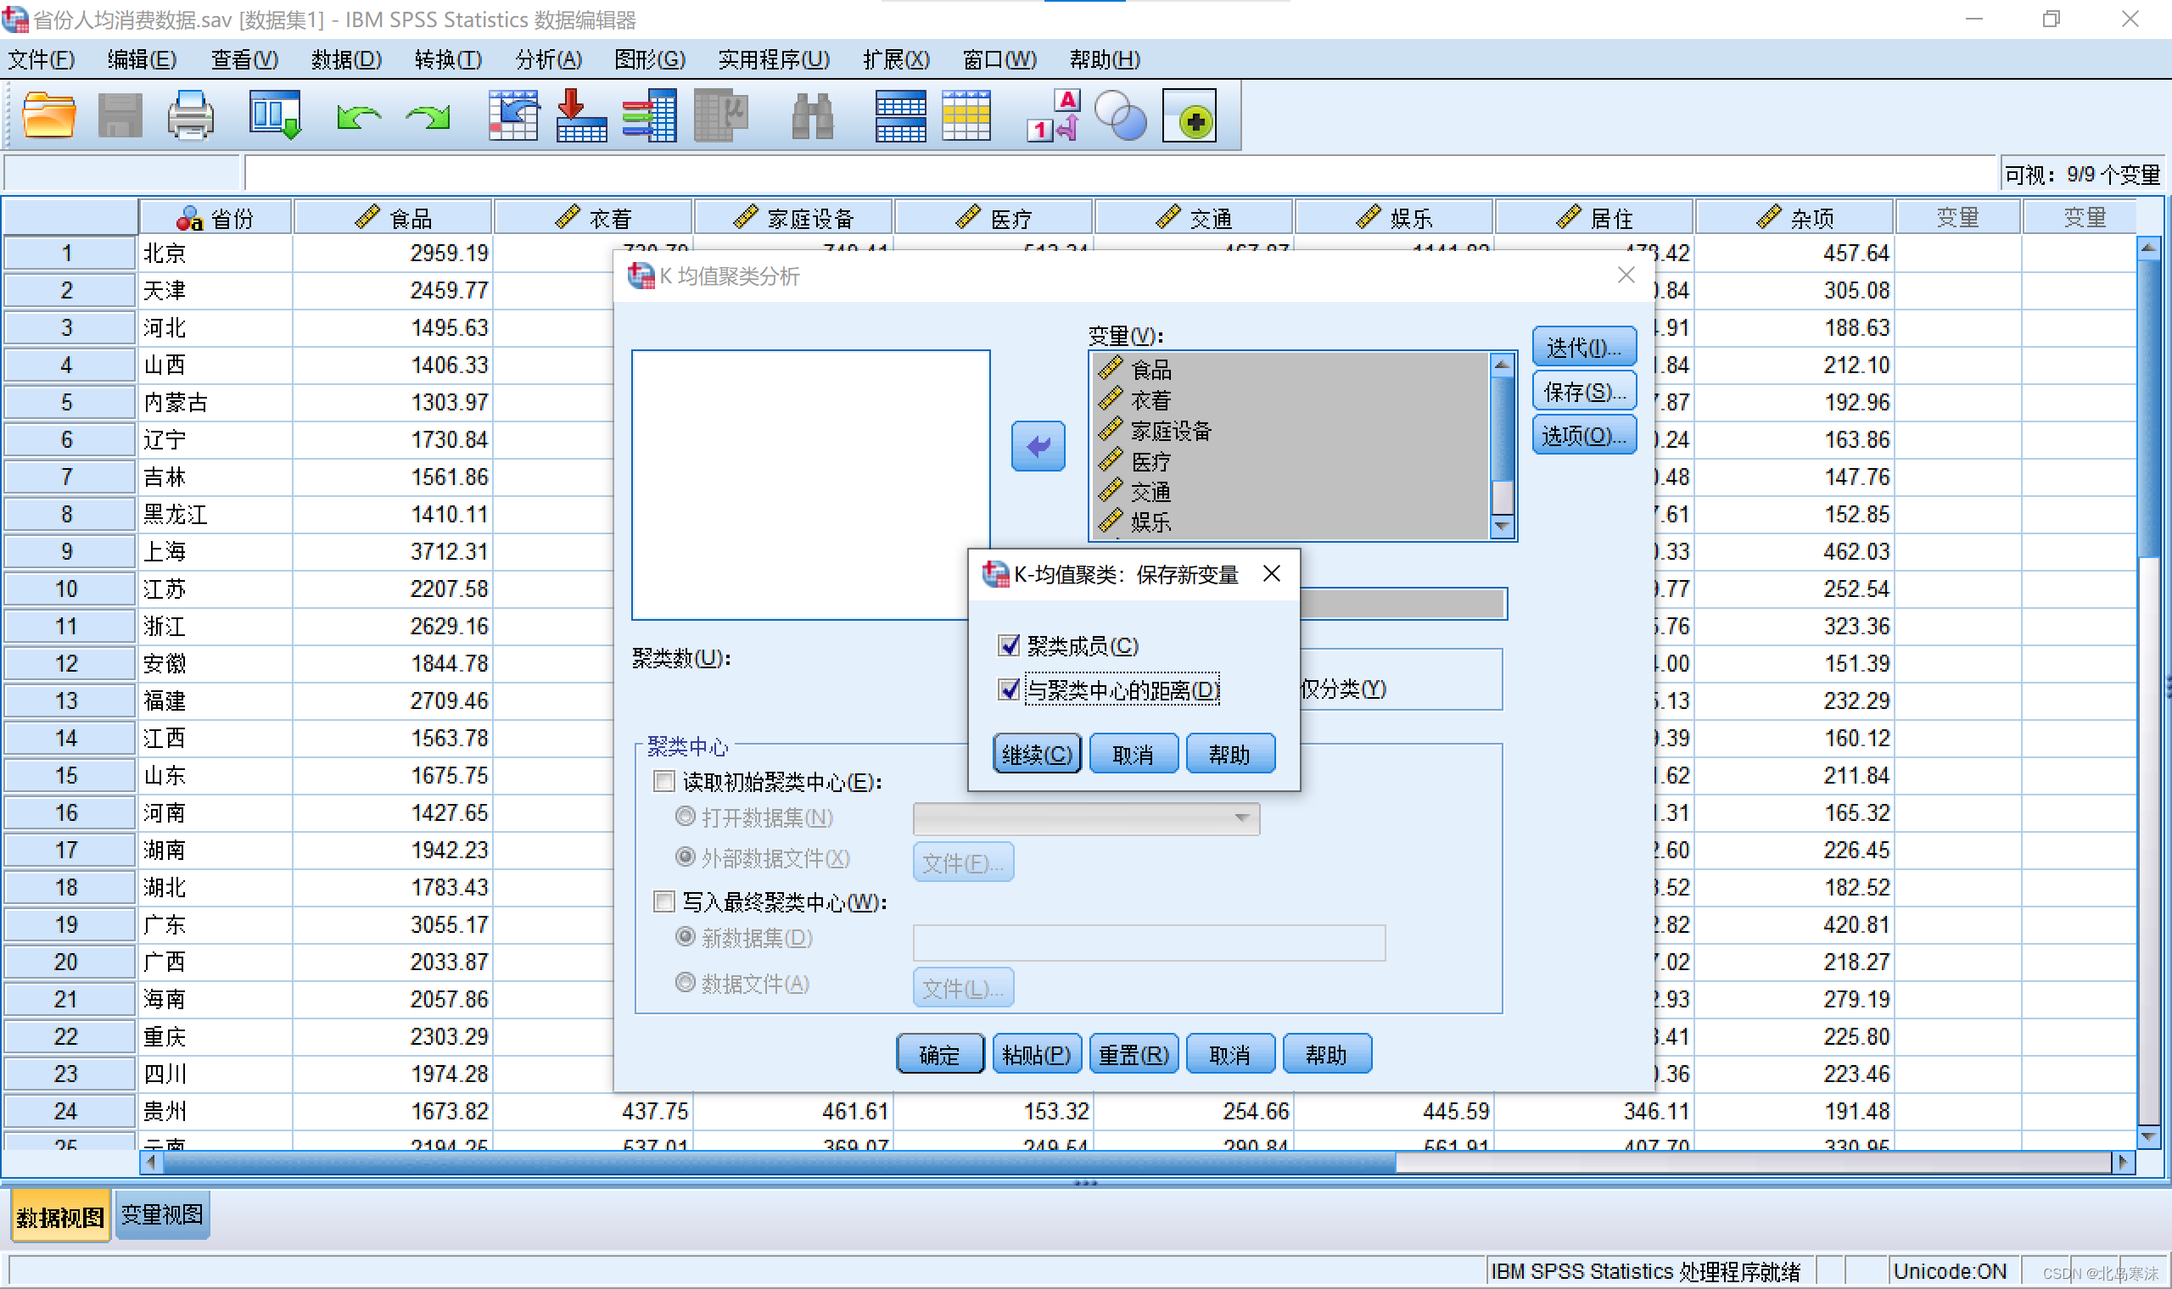Click the Show all variables plus icon

[x=1190, y=115]
